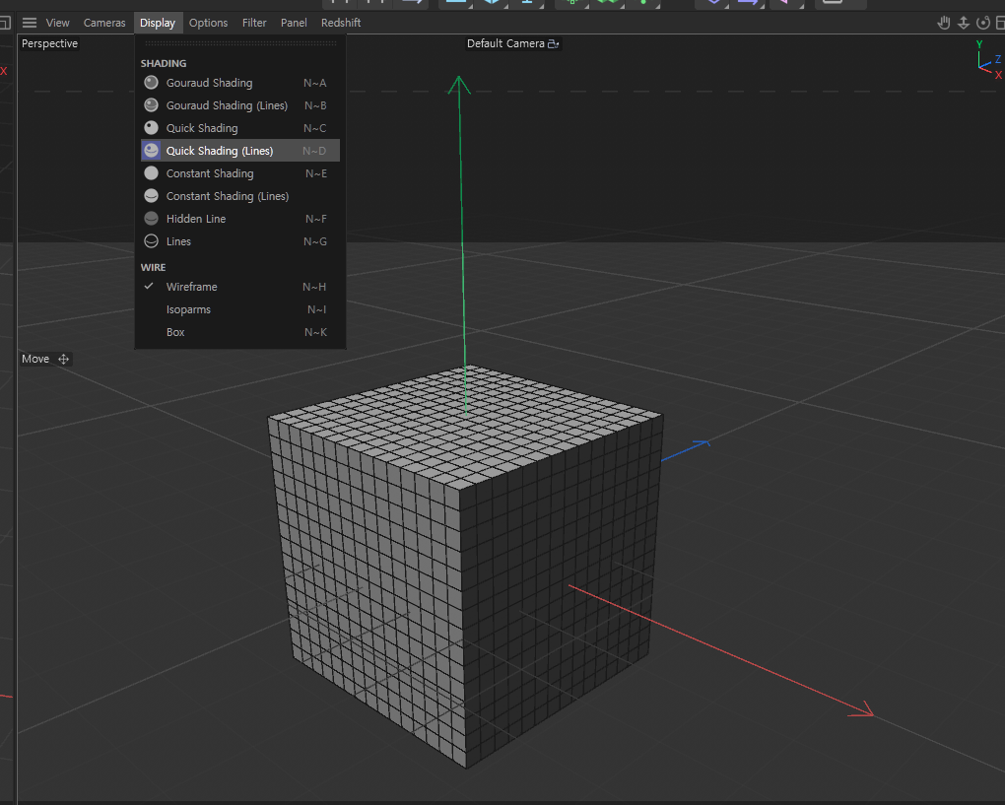Click the orbit camera rotate icon
This screenshot has height=805, width=1005.
(x=982, y=23)
